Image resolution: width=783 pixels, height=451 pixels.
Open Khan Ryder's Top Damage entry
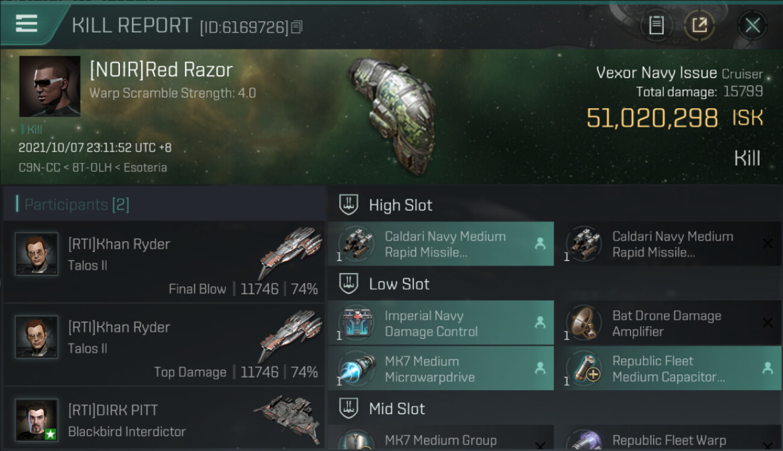[164, 346]
